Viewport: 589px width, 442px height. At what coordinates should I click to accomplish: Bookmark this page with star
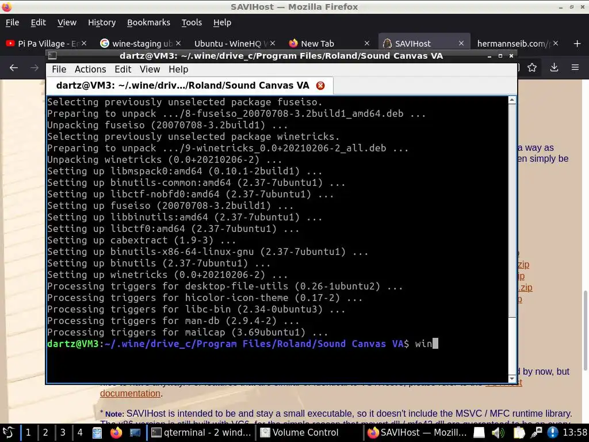click(x=532, y=68)
